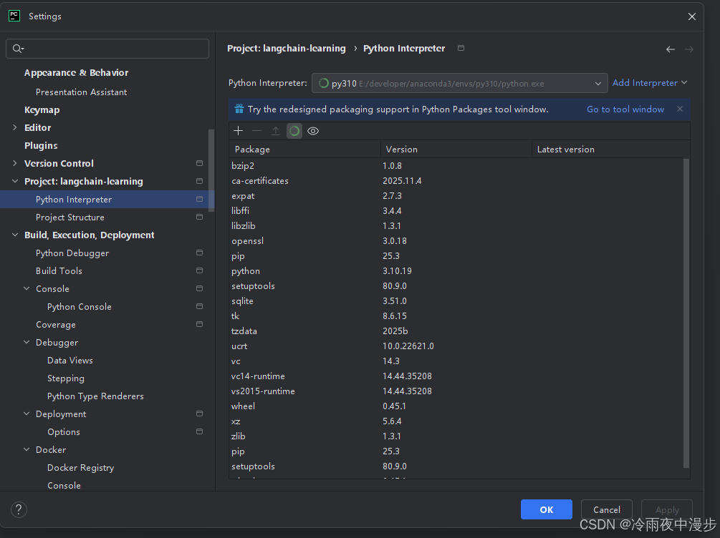Select the sqlite package row
The image size is (720, 538).
pyautogui.click(x=456, y=301)
